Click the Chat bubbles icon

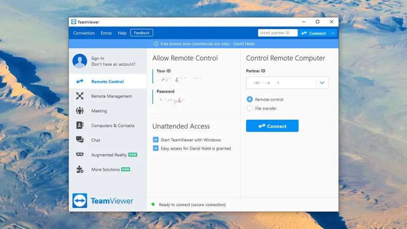80,140
